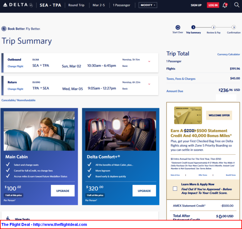Upgrade to Delta Comfort+ for $320.00
Image resolution: width=242 pixels, height=229 pixels.
(144, 191)
